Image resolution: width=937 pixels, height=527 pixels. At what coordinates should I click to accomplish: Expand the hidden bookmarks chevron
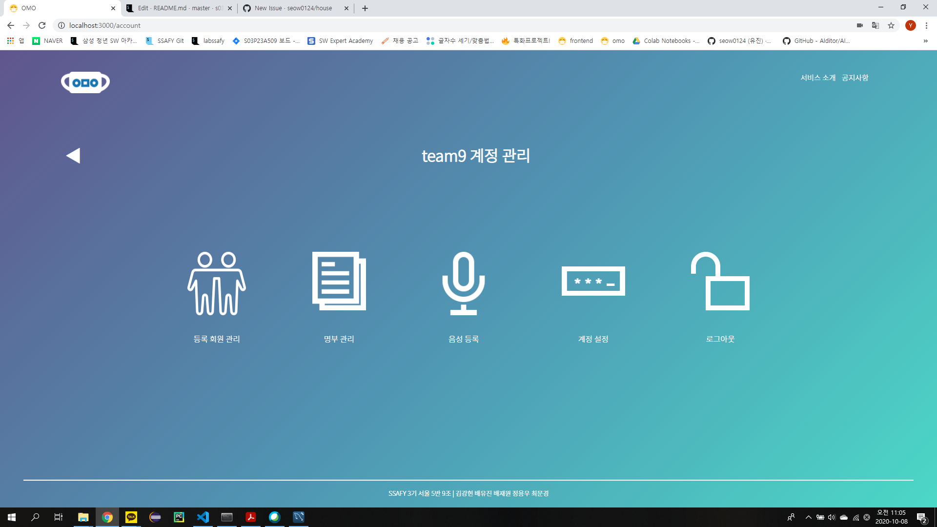tap(925, 41)
